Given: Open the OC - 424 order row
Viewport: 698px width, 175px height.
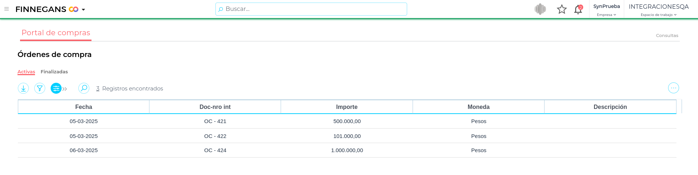Looking at the screenshot, I should [x=215, y=150].
